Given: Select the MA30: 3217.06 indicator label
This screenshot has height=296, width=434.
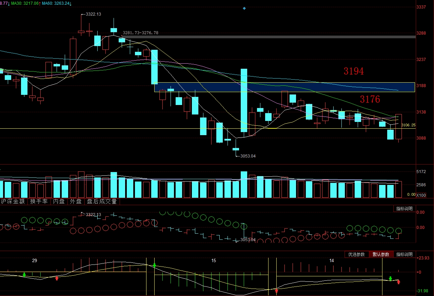Looking at the screenshot, I should coord(25,3).
